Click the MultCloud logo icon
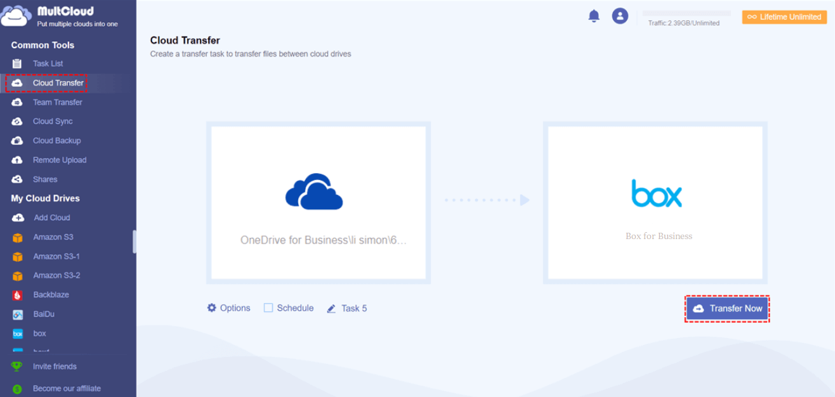Screen dimensions: 835x397 click(15, 16)
